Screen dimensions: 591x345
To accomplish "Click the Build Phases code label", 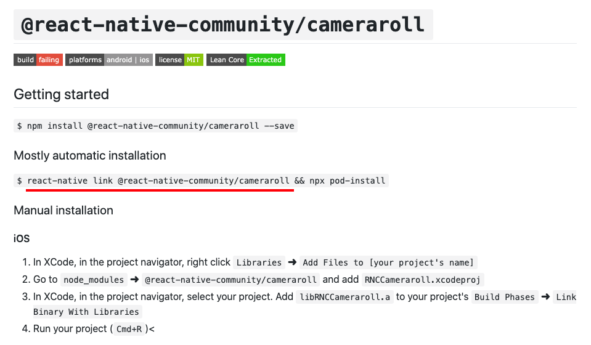I will [504, 297].
